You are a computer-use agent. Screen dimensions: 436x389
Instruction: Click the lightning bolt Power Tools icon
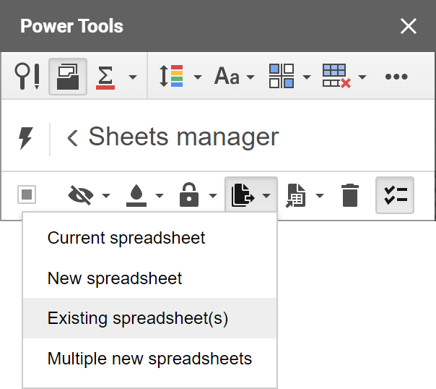[26, 138]
